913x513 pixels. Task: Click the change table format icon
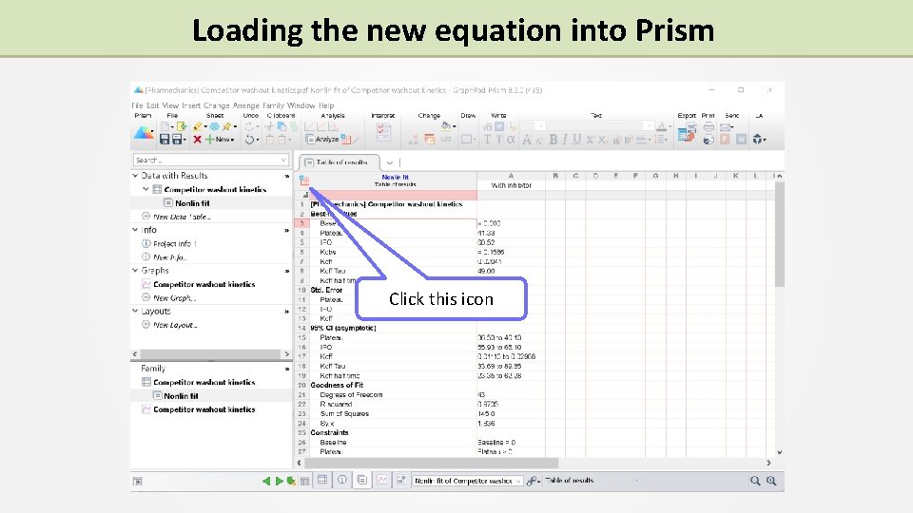click(430, 140)
